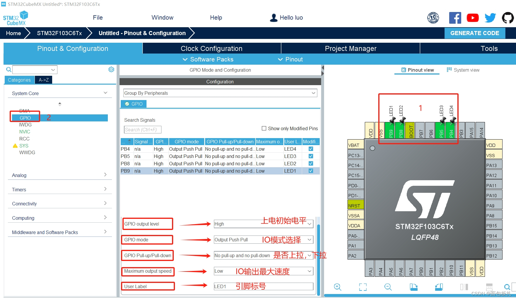Open the peripheral search combo box

35,70
